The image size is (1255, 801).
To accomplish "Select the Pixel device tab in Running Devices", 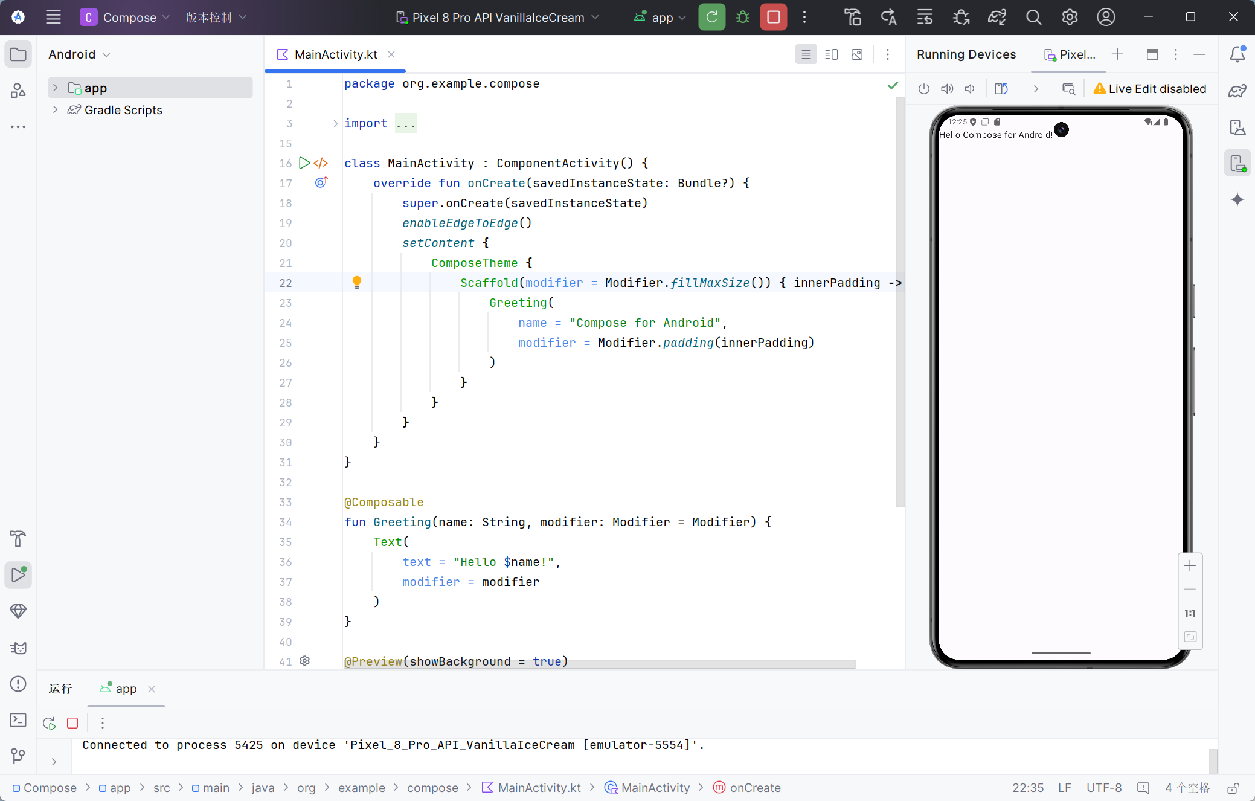I will pos(1070,54).
